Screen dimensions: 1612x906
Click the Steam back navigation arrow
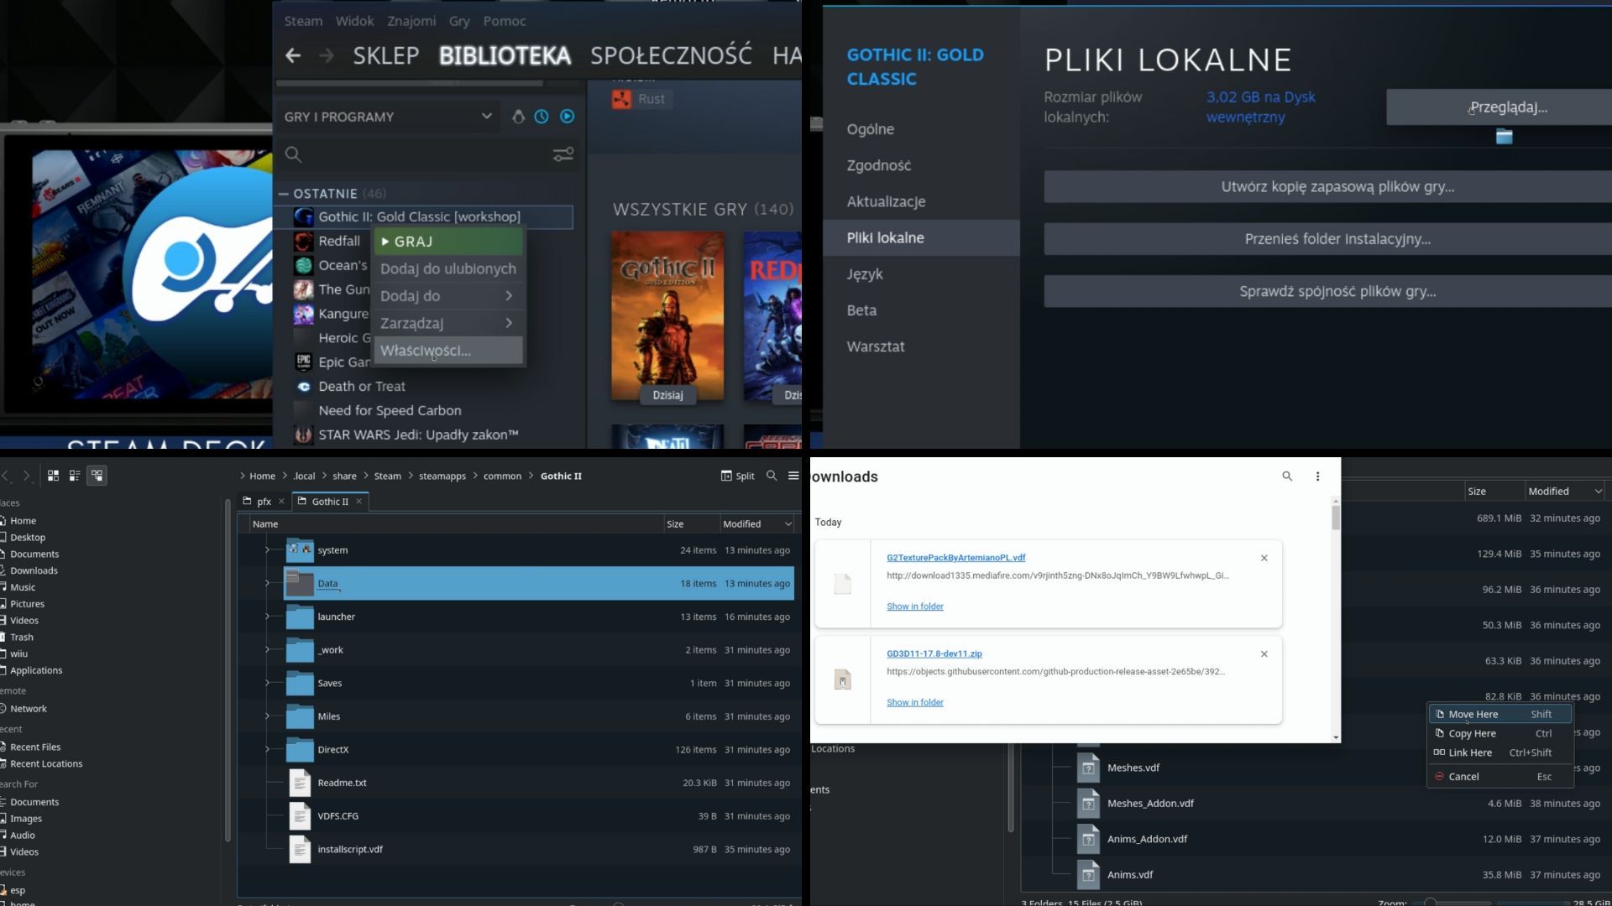pyautogui.click(x=292, y=56)
